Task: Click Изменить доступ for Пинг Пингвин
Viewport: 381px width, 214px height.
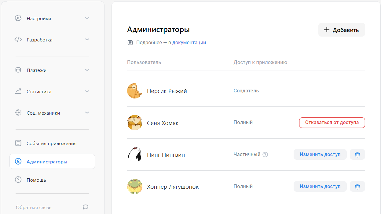Action: (320, 154)
